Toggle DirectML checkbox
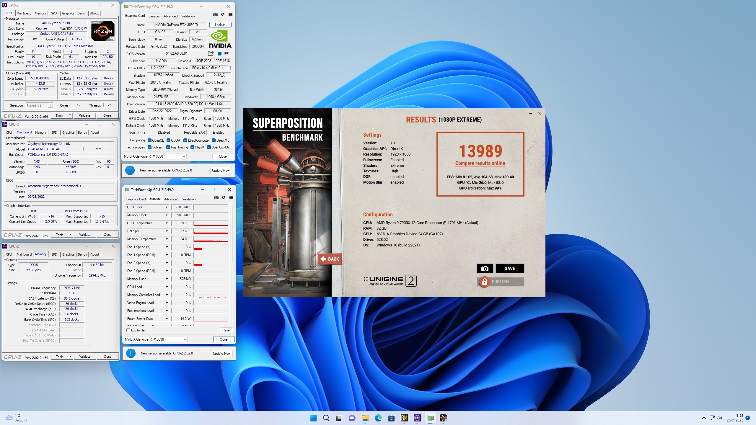756x425 pixels. point(214,140)
